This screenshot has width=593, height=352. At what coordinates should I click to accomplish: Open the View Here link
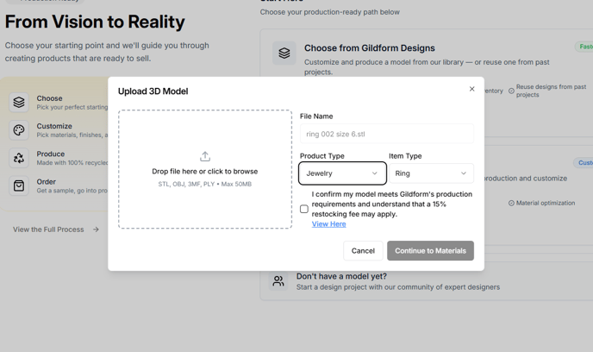point(328,224)
